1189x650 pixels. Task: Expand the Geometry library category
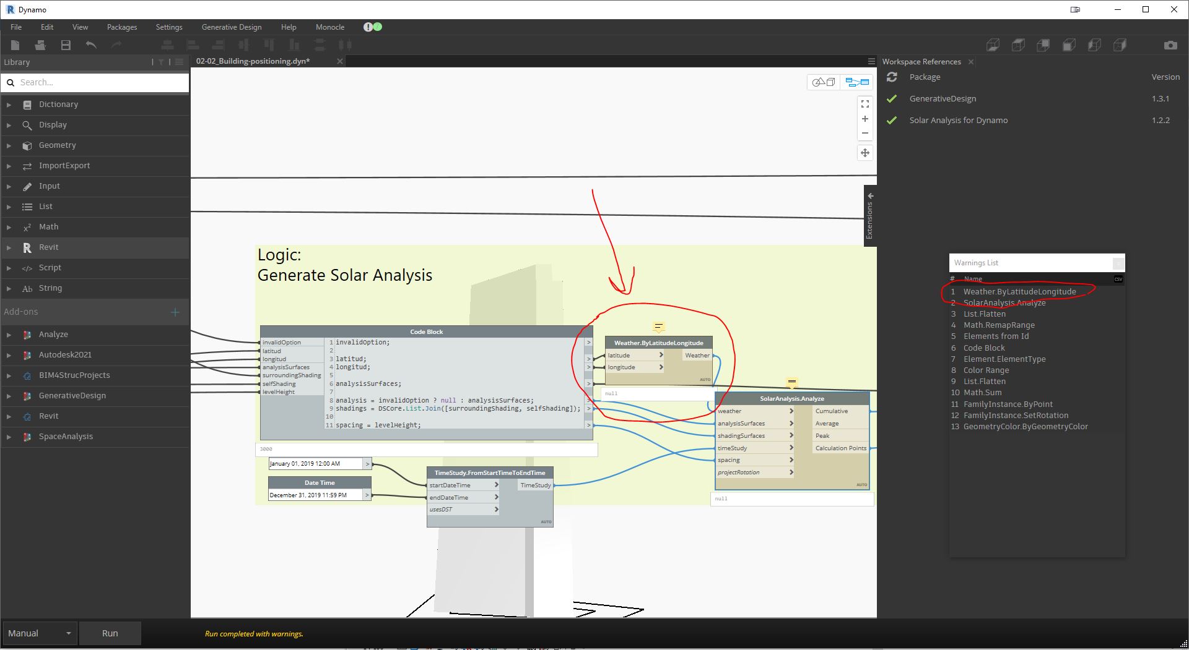(9, 146)
